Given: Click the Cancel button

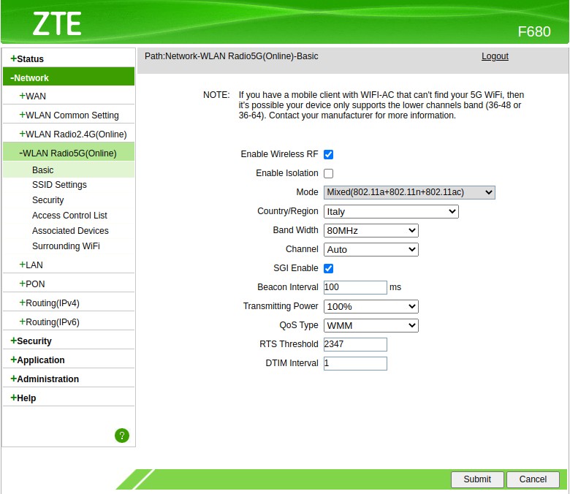Looking at the screenshot, I should coord(533,479).
